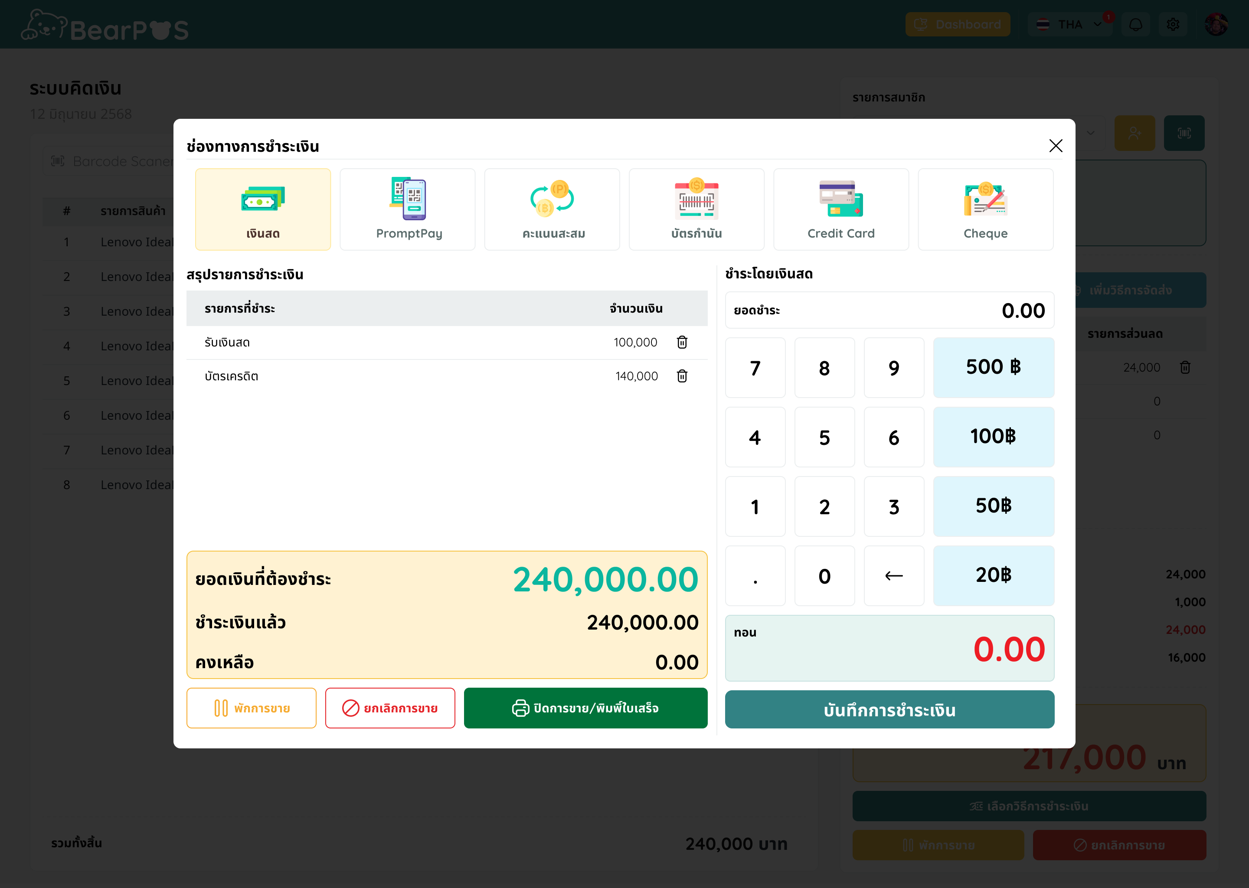Screen dimensions: 1249x888
Task: Click the ทอน change amount box
Action: click(x=889, y=648)
